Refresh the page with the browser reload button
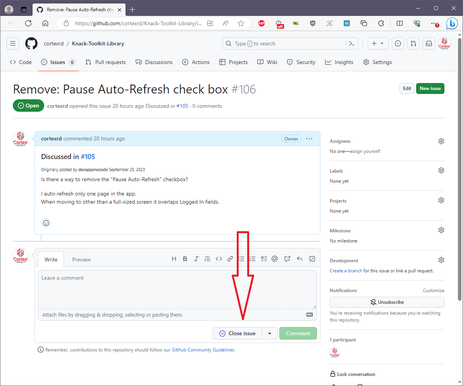 28,23
